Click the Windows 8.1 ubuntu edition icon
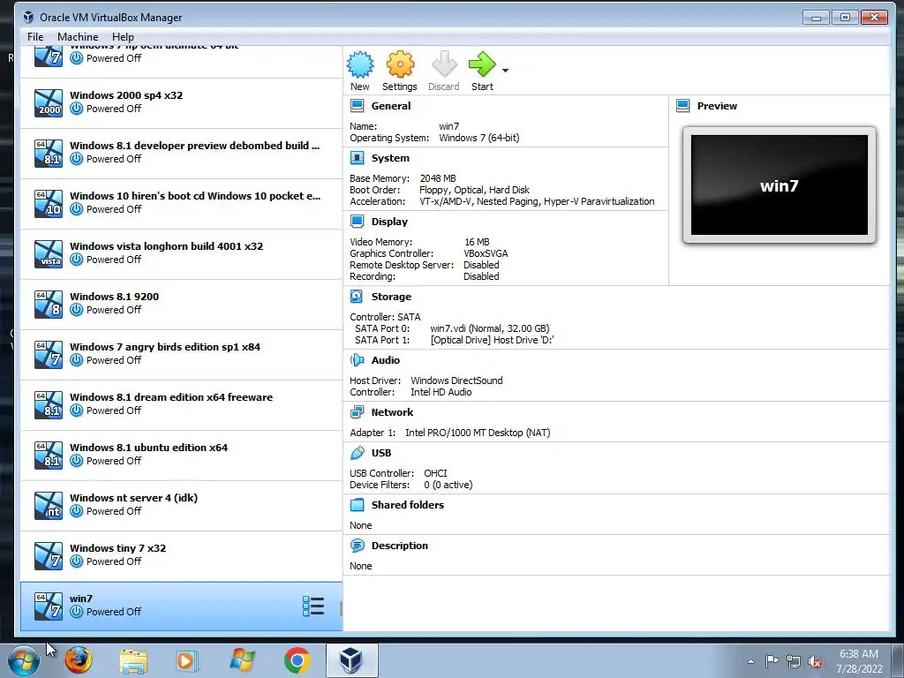Image resolution: width=904 pixels, height=678 pixels. point(49,455)
